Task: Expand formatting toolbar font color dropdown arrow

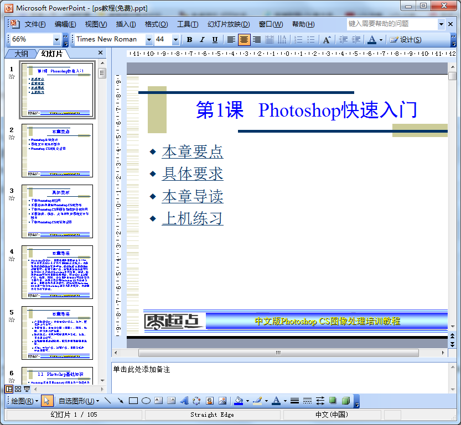Action: point(381,40)
